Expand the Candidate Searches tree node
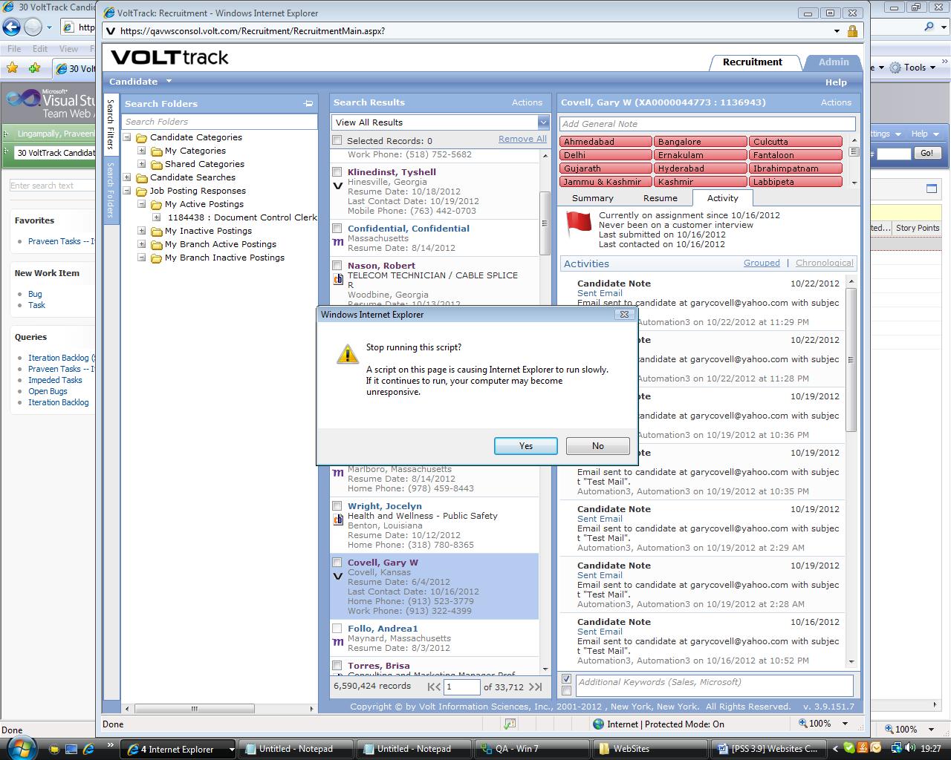The height and width of the screenshot is (760, 951). (127, 177)
